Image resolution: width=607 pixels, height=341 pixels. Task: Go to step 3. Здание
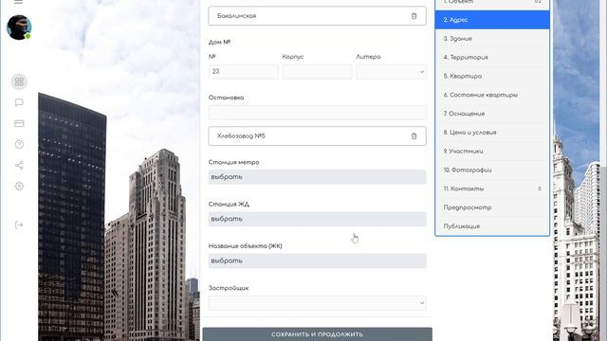pyautogui.click(x=492, y=39)
